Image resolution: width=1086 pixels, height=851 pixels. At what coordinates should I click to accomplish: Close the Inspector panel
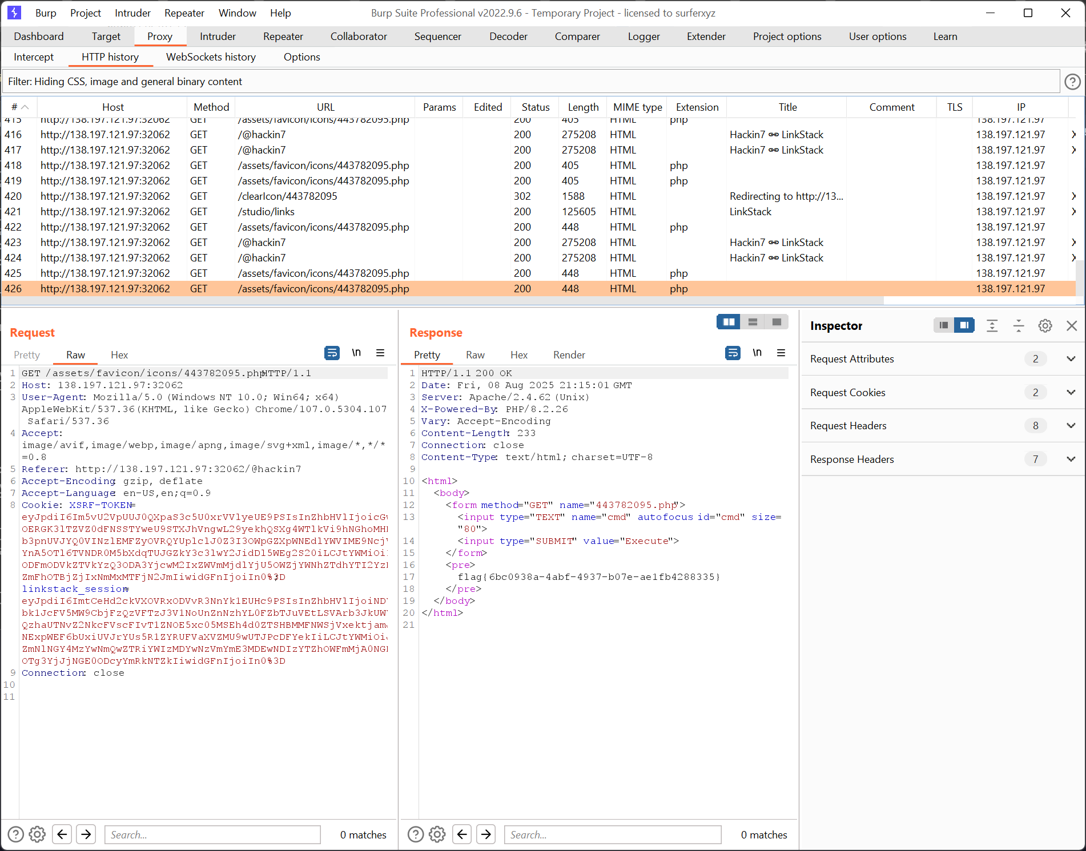(1071, 326)
